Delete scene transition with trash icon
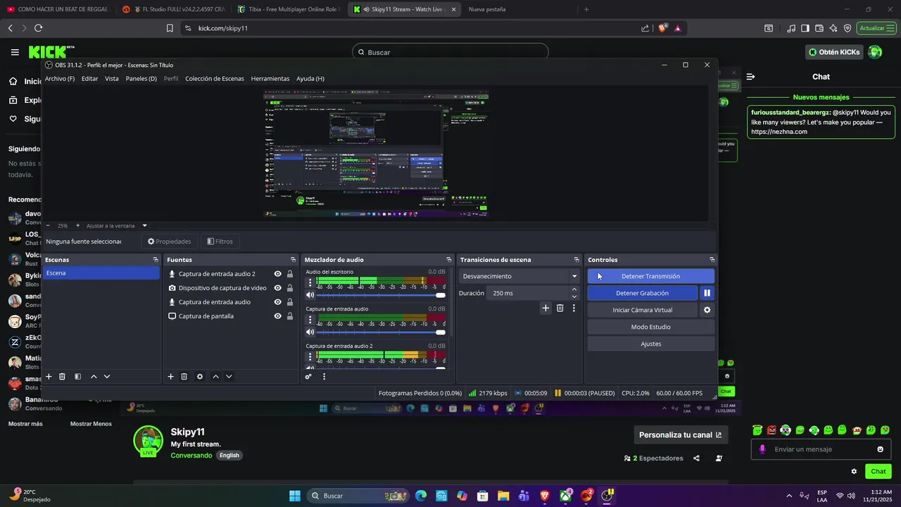 click(560, 308)
